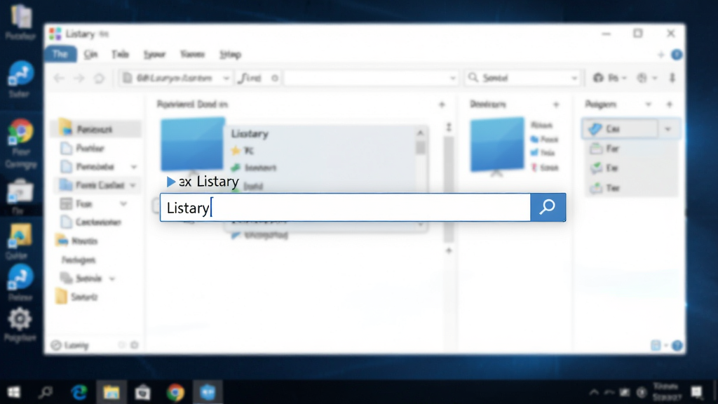Click the wide empty field in the toolbar

coord(370,78)
